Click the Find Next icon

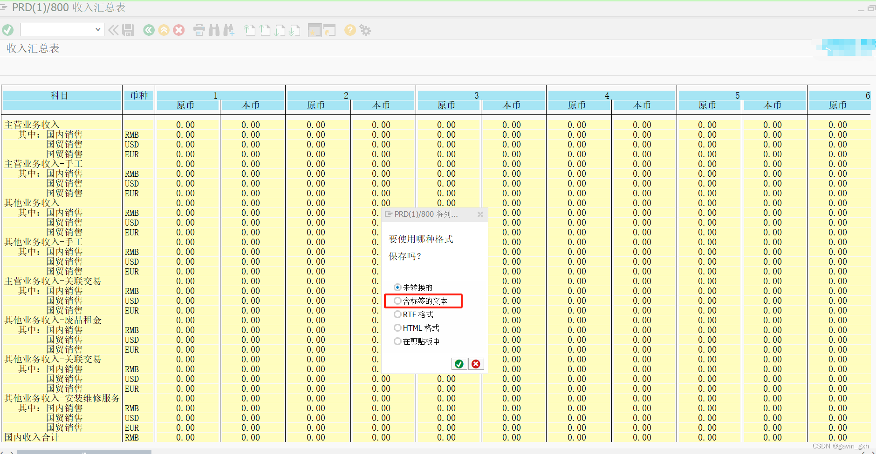point(229,30)
